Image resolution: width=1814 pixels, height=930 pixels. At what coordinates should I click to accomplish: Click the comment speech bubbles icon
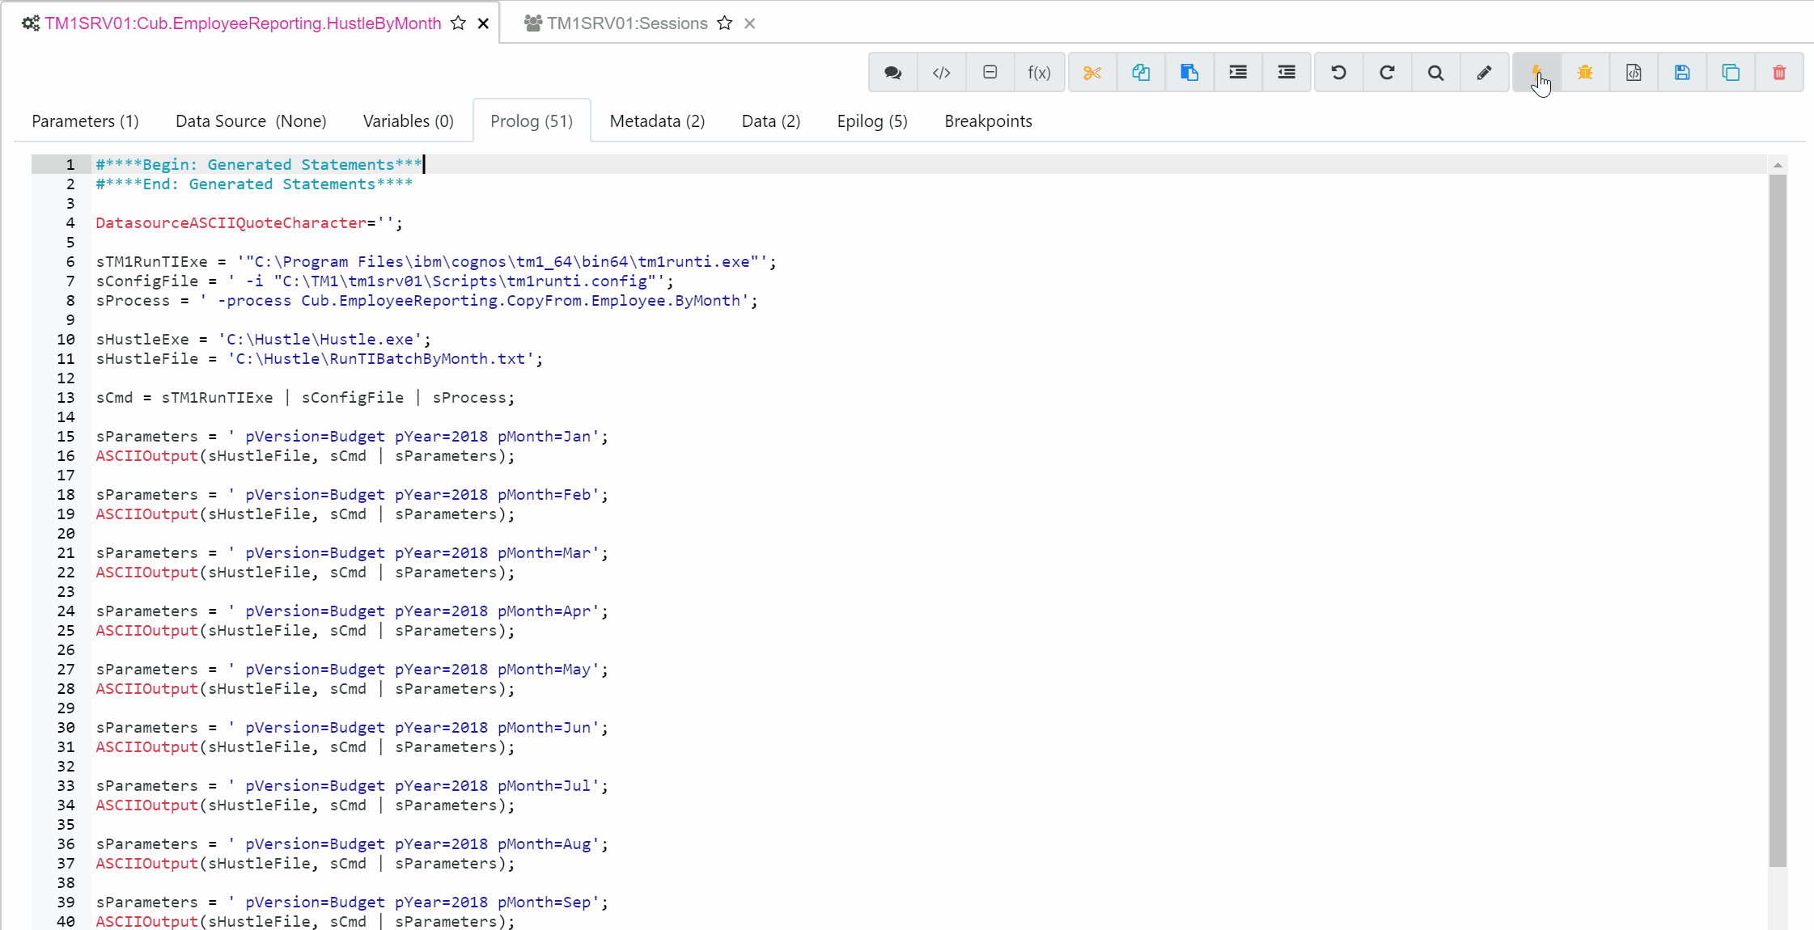[x=892, y=73]
